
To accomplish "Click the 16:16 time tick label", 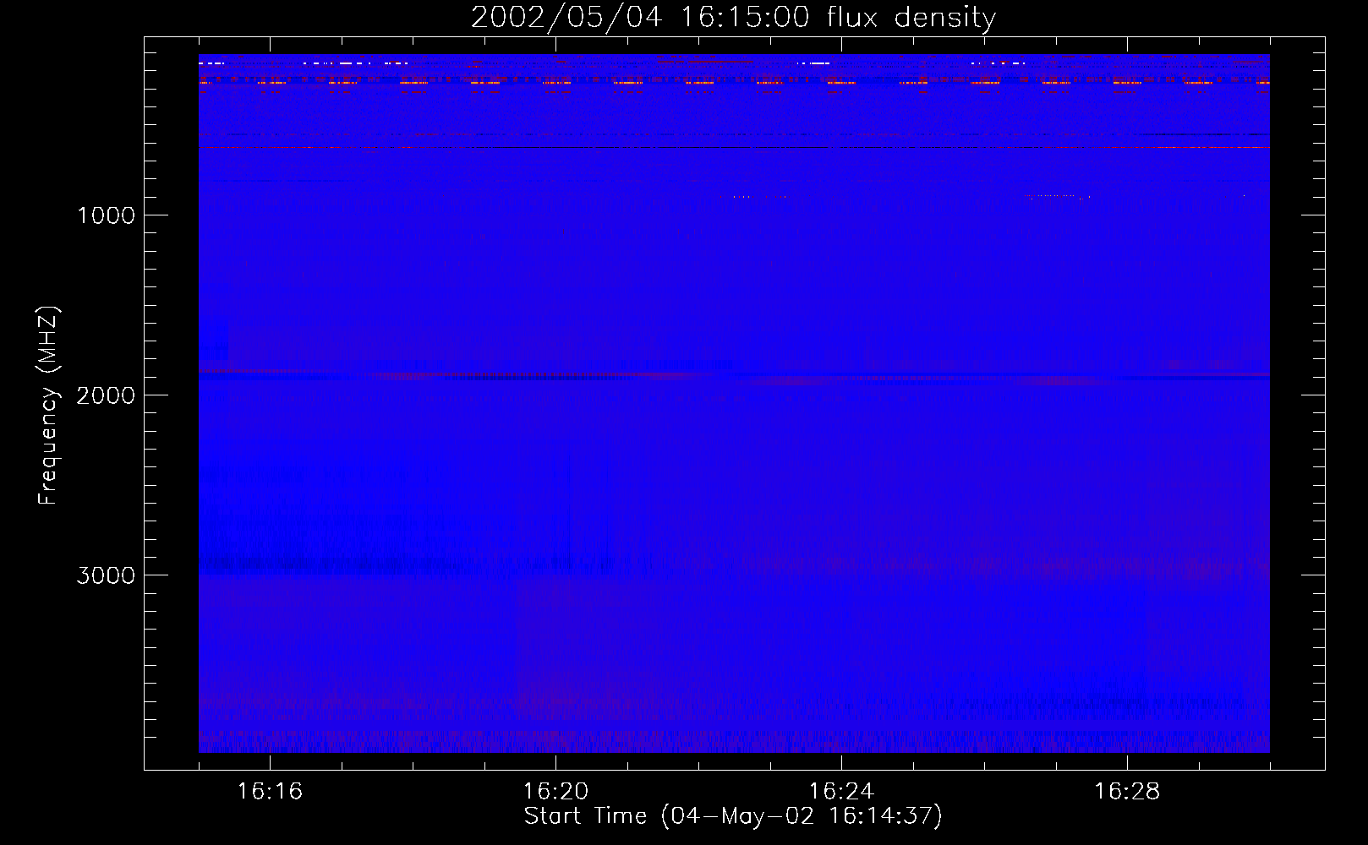I will (x=270, y=792).
